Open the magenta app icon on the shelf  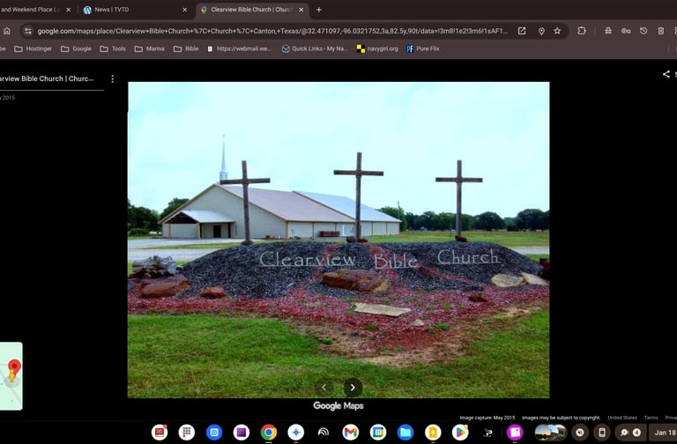[x=515, y=432]
